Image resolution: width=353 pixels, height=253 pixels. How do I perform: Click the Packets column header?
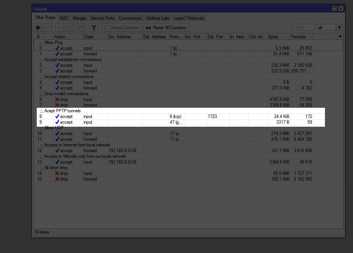tap(301, 37)
